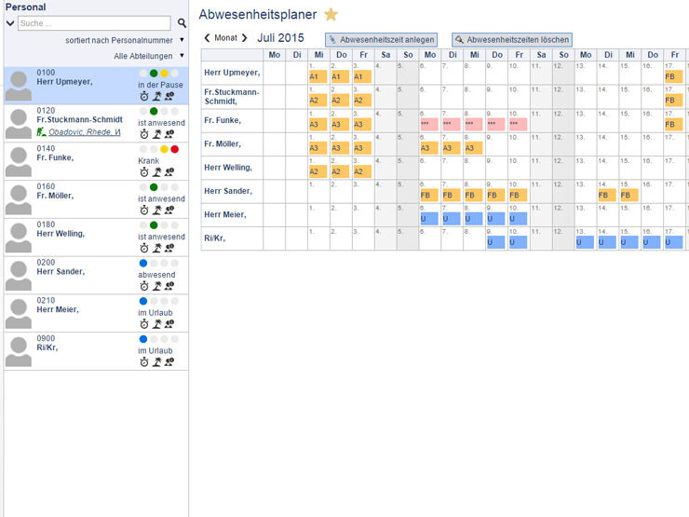Click the stopwatch icon for Herr Sander
Image resolution: width=689 pixels, height=517 pixels.
click(x=144, y=287)
